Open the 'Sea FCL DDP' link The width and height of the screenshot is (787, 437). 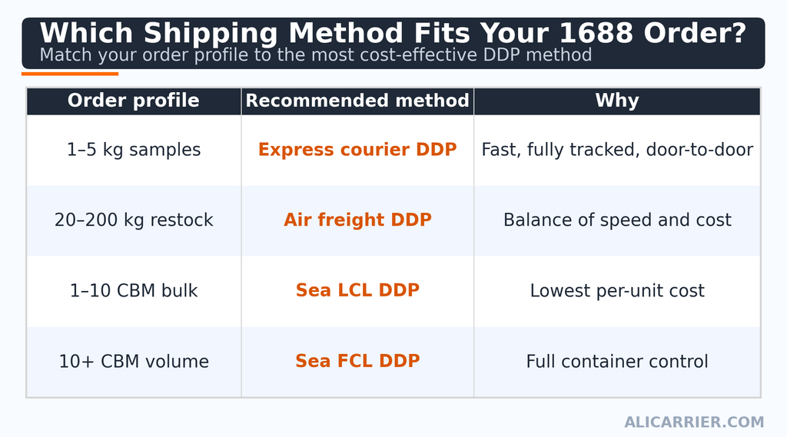[x=357, y=361]
